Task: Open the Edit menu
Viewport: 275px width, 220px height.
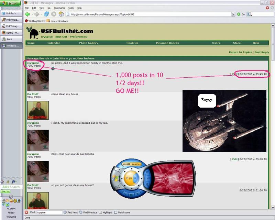Action: [x=34, y=8]
